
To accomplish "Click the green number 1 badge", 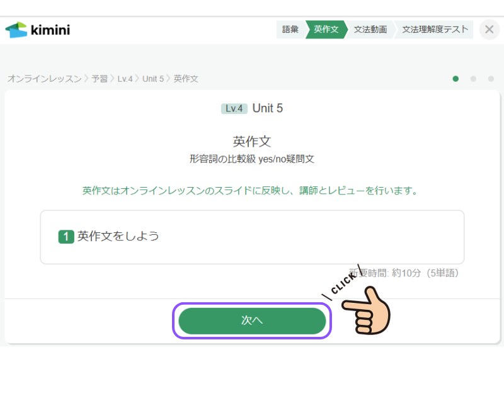I will tap(66, 237).
